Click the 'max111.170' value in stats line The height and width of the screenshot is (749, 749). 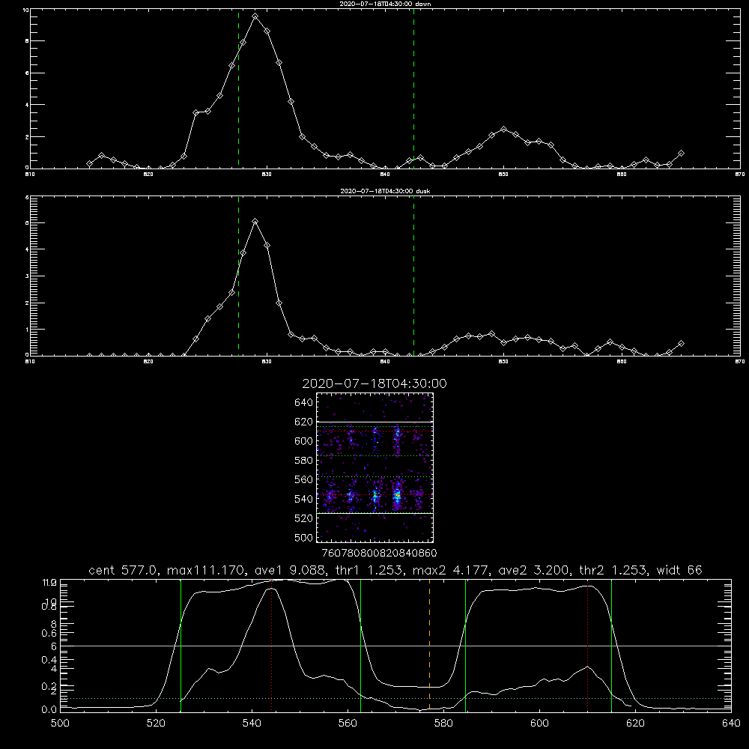pos(206,570)
